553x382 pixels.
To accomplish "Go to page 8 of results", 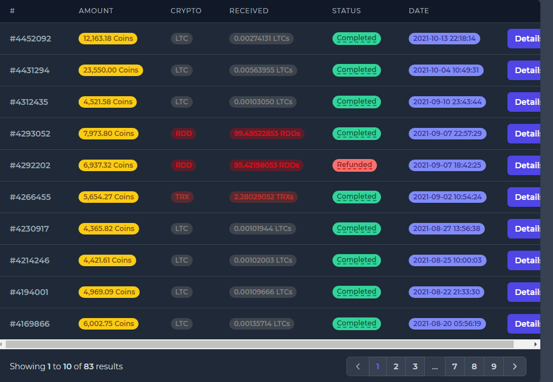I will pyautogui.click(x=474, y=366).
